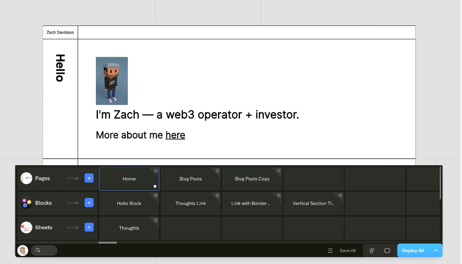Add a new sheet with plus button
This screenshot has height=264, width=462.
(x=89, y=227)
